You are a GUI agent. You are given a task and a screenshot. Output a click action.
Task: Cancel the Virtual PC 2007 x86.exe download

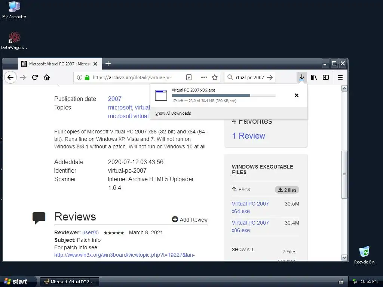[x=297, y=95]
